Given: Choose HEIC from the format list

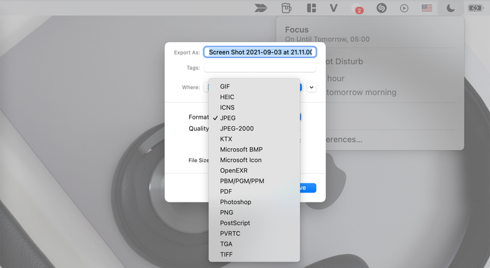Looking at the screenshot, I should tap(254, 97).
